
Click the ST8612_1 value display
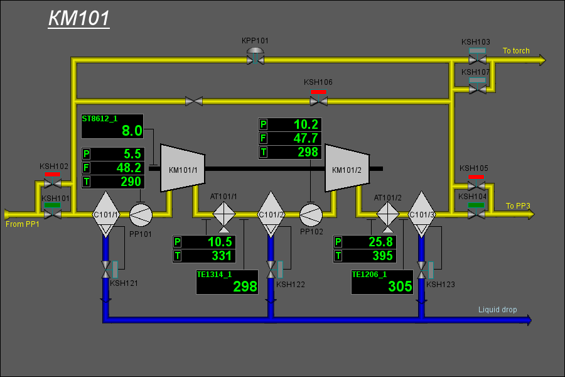pos(113,126)
